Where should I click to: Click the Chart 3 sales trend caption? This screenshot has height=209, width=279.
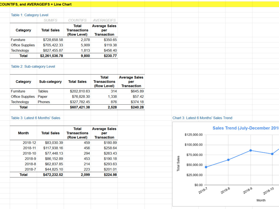(x=202, y=118)
